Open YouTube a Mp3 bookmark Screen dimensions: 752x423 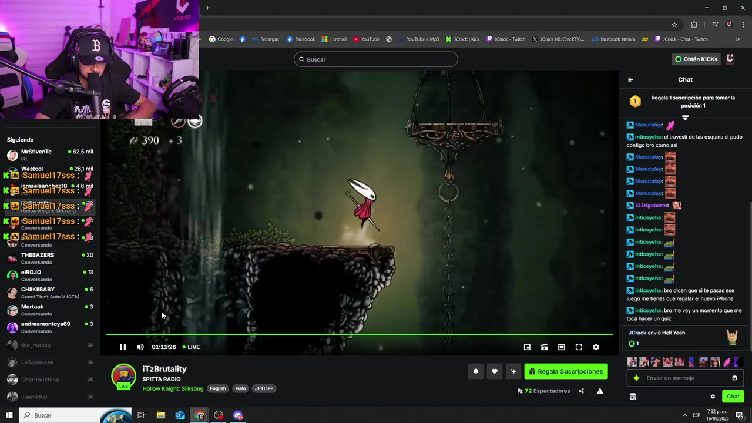coord(419,39)
